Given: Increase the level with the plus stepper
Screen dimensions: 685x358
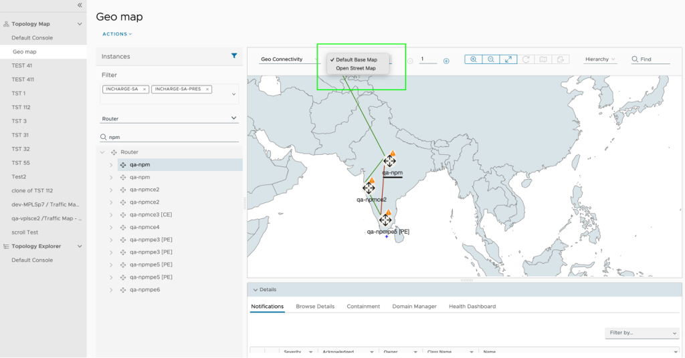Looking at the screenshot, I should (x=446, y=61).
